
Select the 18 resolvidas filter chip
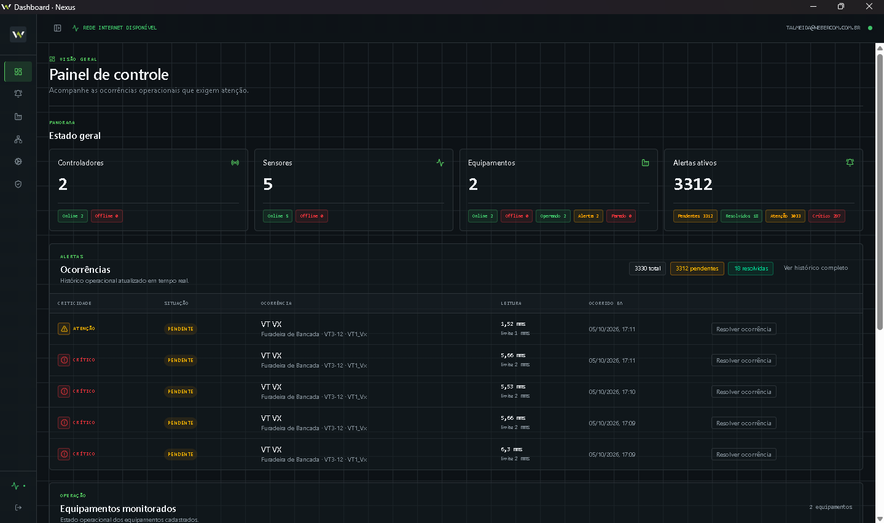(x=751, y=269)
